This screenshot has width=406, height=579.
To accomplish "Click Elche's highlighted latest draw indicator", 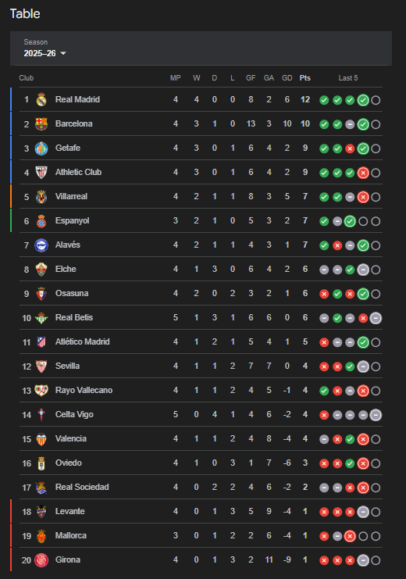I will point(363,270).
